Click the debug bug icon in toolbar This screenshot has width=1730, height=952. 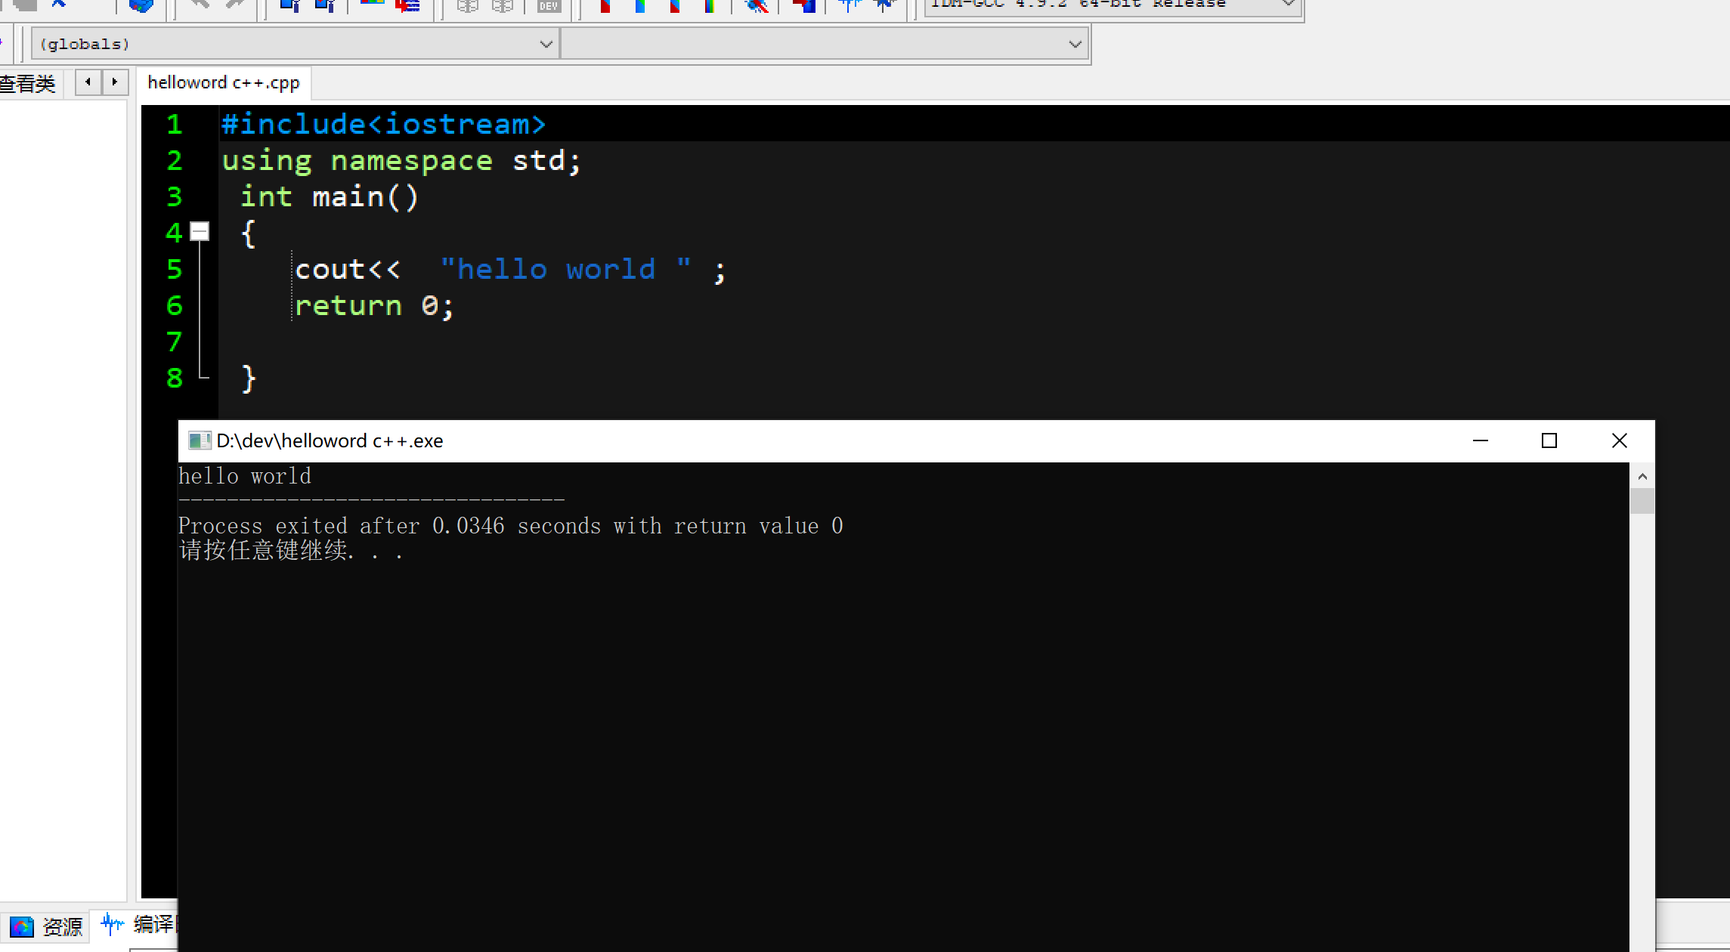pos(757,6)
